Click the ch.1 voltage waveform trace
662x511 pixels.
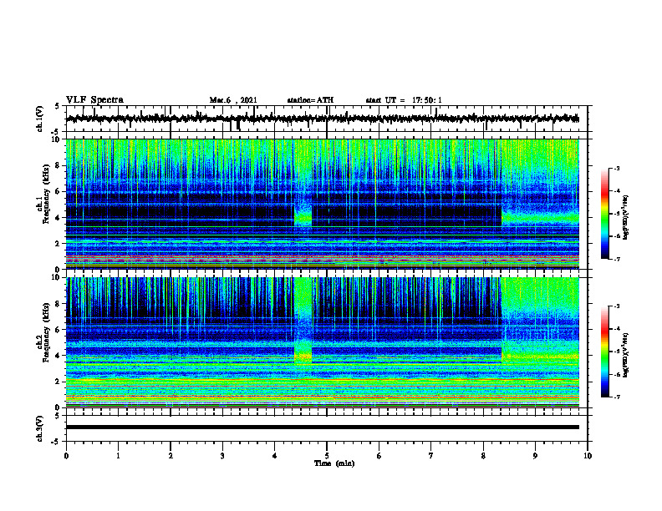(x=323, y=119)
